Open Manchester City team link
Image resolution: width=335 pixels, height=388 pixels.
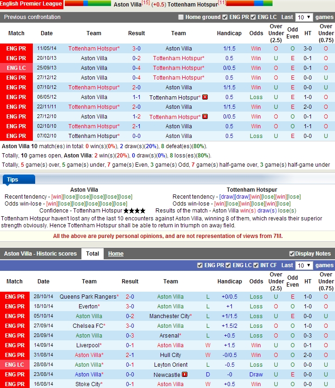pos(169,316)
